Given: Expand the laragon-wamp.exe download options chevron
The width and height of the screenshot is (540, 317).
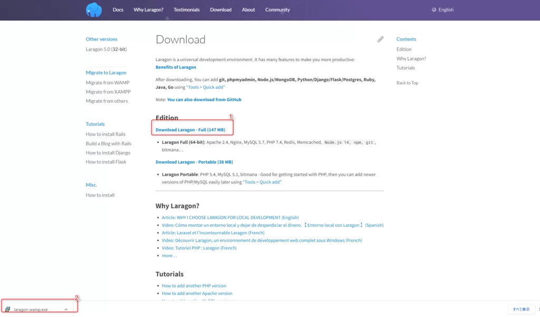Looking at the screenshot, I should [x=66, y=310].
